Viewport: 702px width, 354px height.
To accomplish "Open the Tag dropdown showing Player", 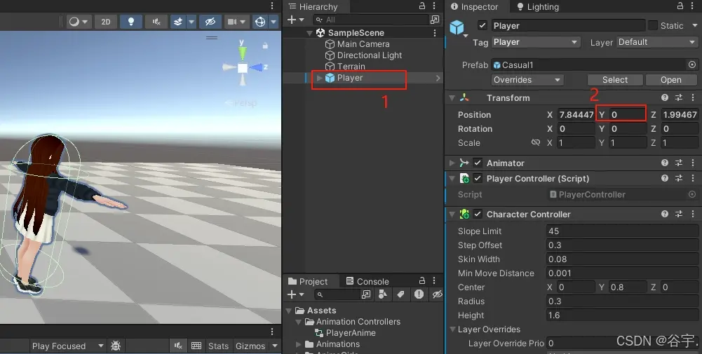I will pyautogui.click(x=536, y=42).
